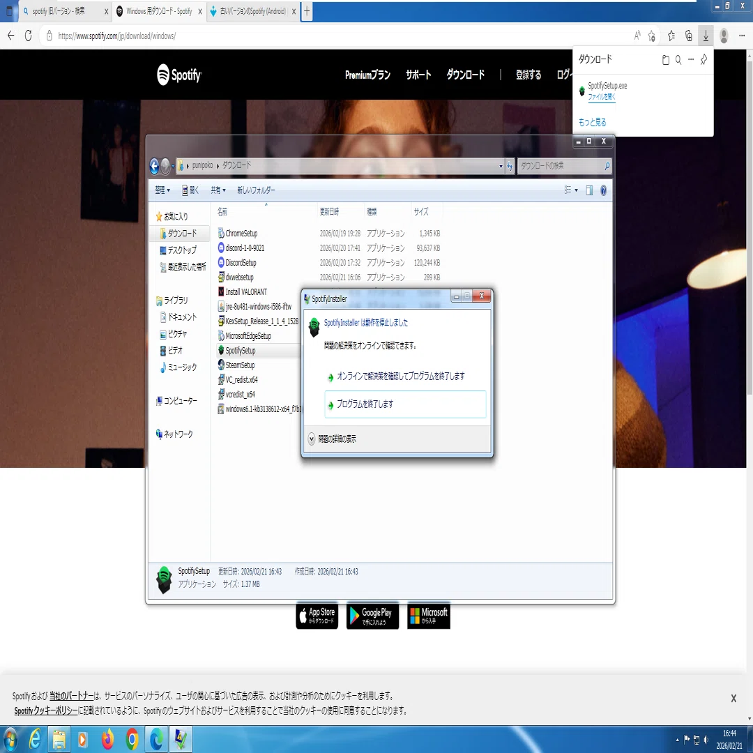
Task: Open downloads folder icon in Downloads panel
Action: click(x=666, y=59)
